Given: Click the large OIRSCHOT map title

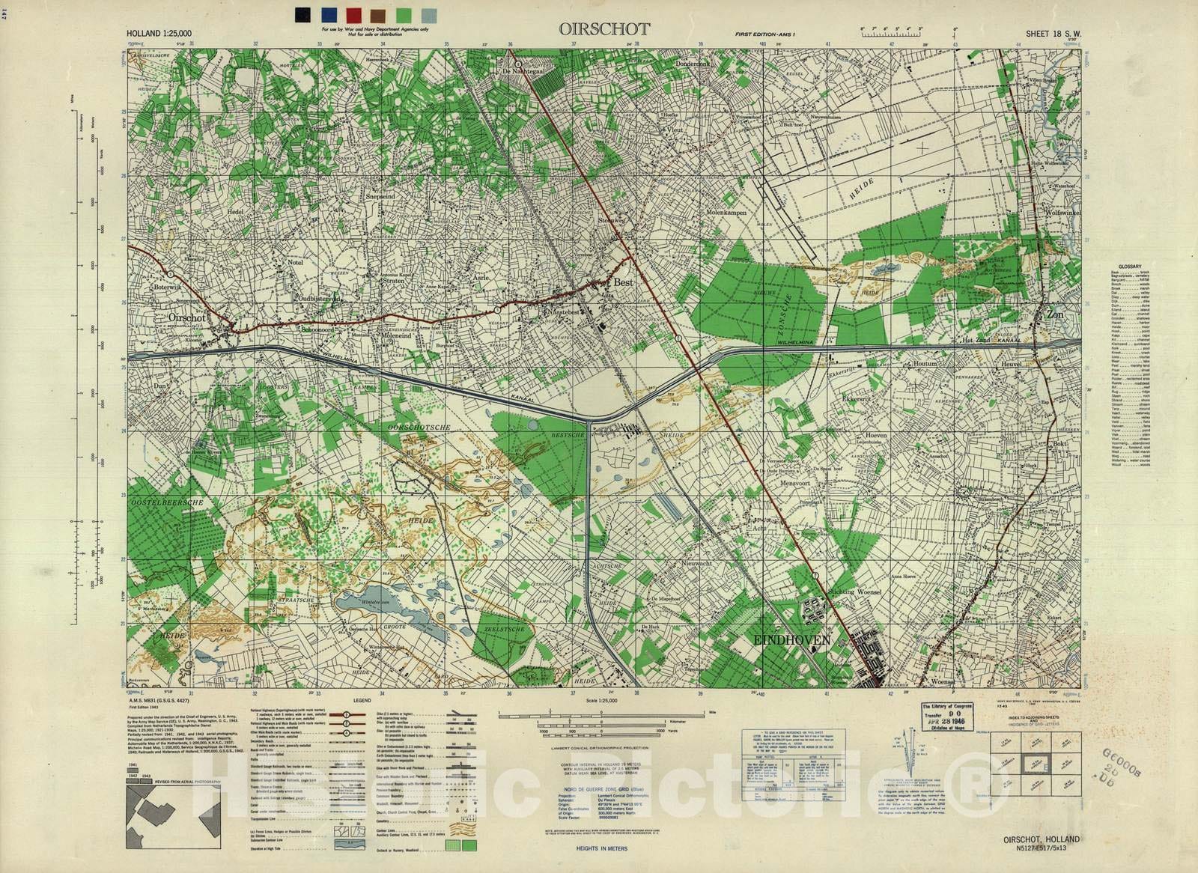Looking at the screenshot, I should point(604,29).
